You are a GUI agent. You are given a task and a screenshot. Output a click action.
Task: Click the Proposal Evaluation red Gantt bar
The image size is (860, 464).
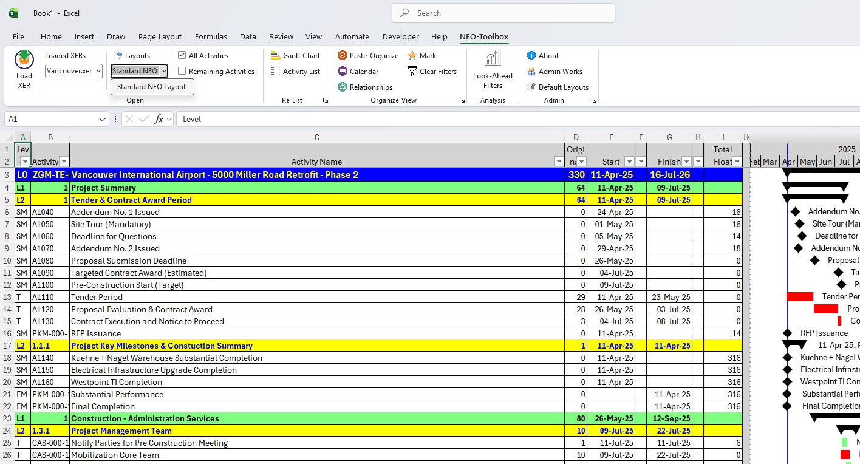(x=826, y=309)
